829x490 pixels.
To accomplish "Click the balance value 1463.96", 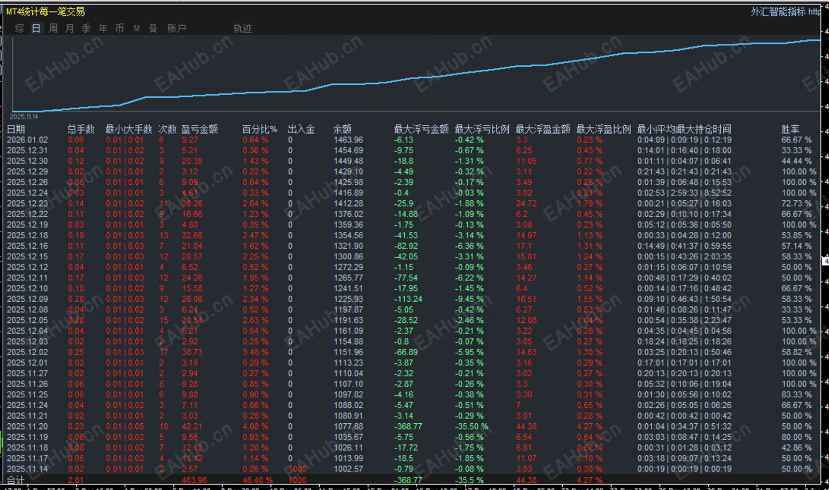I will pos(349,140).
